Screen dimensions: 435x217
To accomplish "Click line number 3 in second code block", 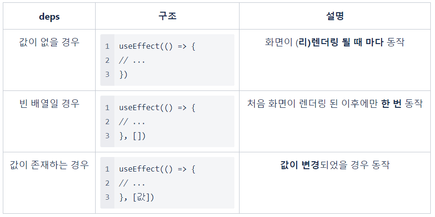I will [x=107, y=136].
